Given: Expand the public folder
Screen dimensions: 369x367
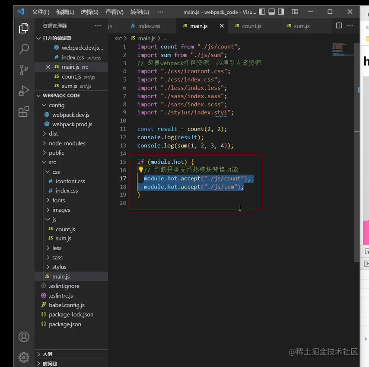Looking at the screenshot, I should pyautogui.click(x=71, y=153).
